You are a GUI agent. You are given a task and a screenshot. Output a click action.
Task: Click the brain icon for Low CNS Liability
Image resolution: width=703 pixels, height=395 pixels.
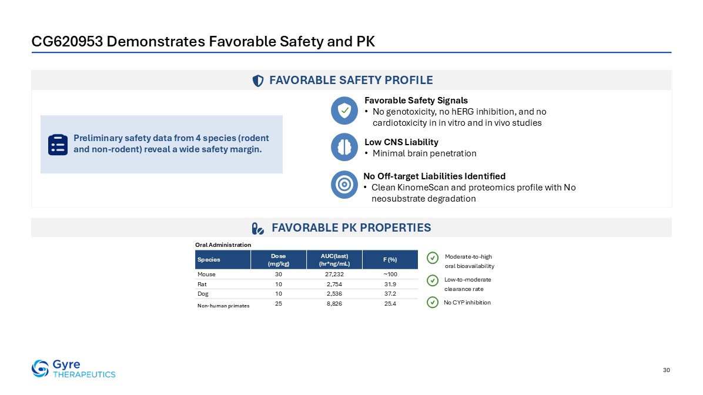(x=344, y=146)
